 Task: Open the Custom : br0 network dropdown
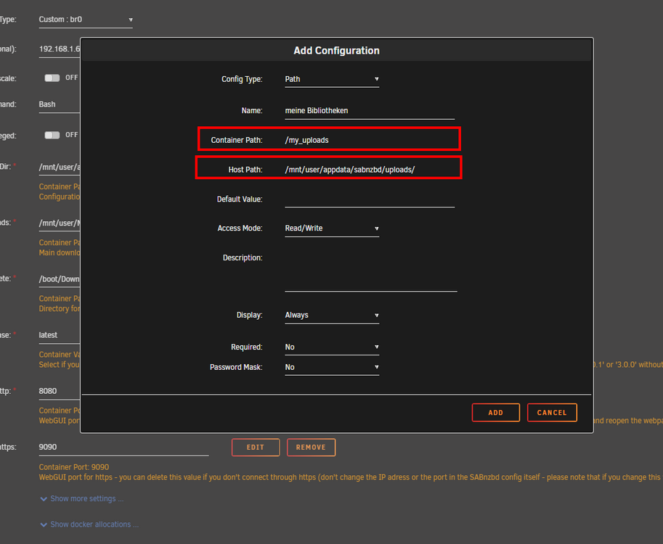click(86, 20)
